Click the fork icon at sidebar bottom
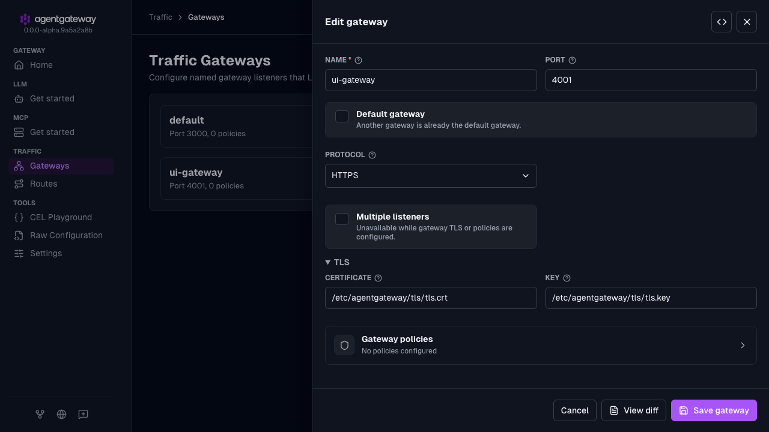The height and width of the screenshot is (432, 769). pyautogui.click(x=40, y=414)
